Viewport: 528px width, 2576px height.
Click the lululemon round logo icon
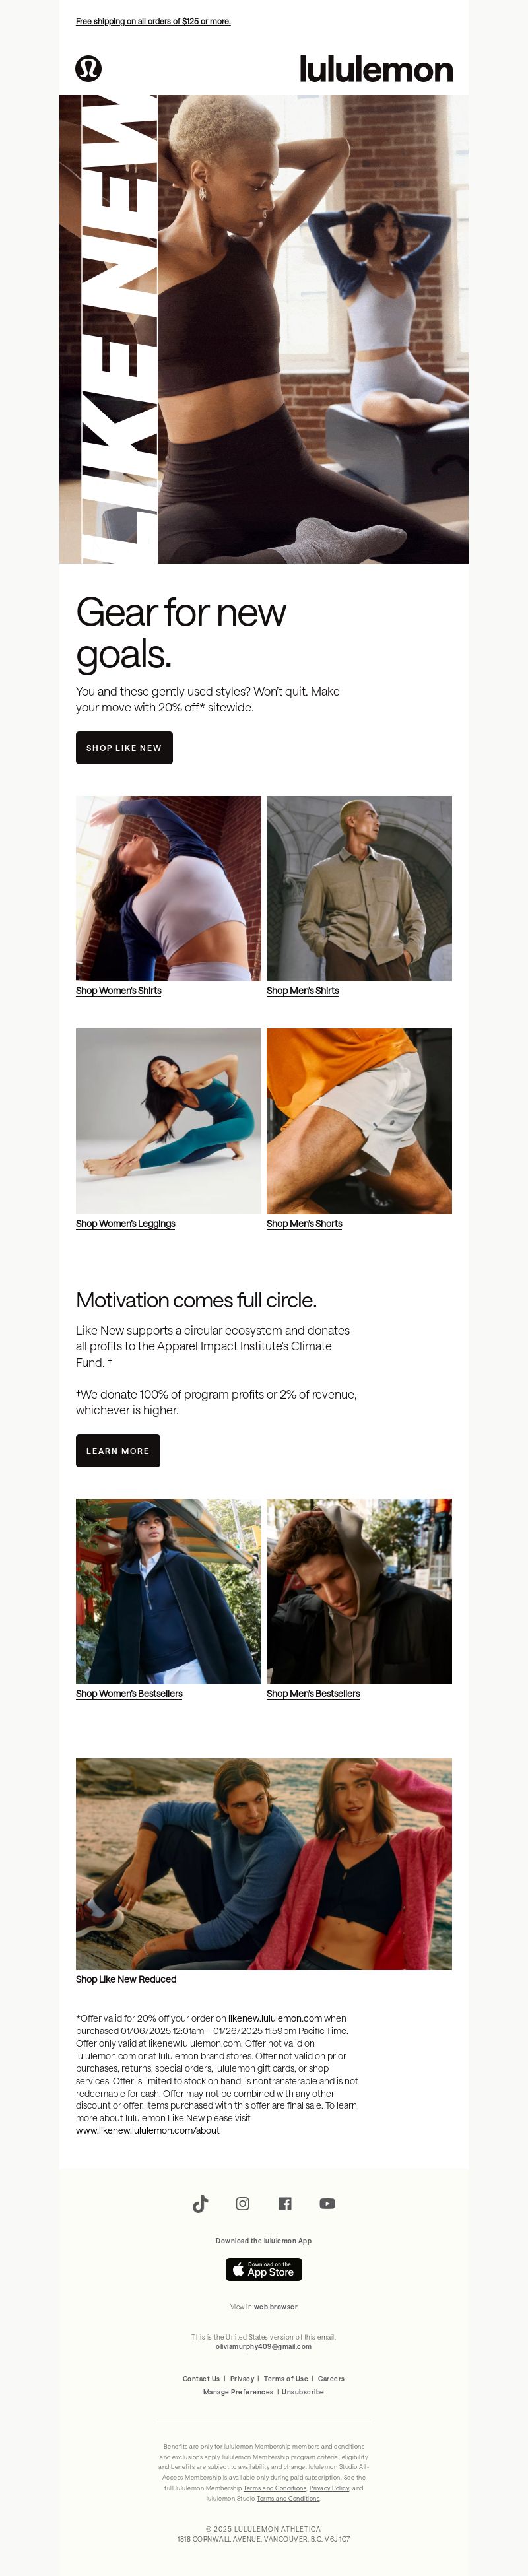pos(89,68)
